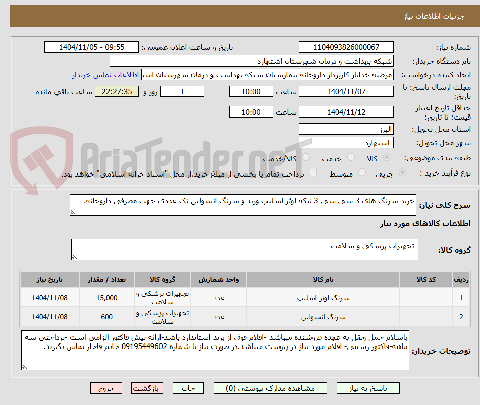Click the بازگشت back button

(147, 388)
